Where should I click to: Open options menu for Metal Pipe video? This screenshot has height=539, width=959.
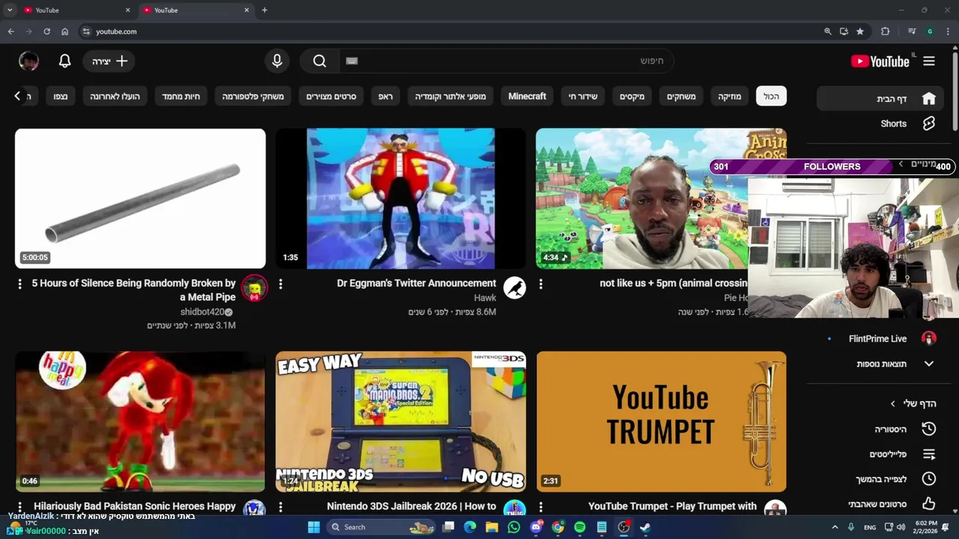(x=20, y=284)
